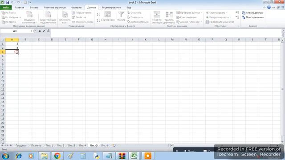The width and height of the screenshot is (285, 160).
Task: Click Изменить связи button
Action: [82, 22]
